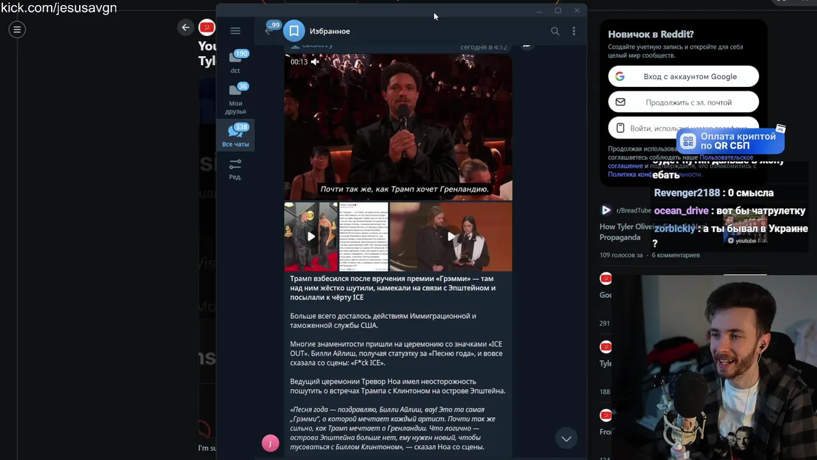Open the Ред. folder editing option

236,169
